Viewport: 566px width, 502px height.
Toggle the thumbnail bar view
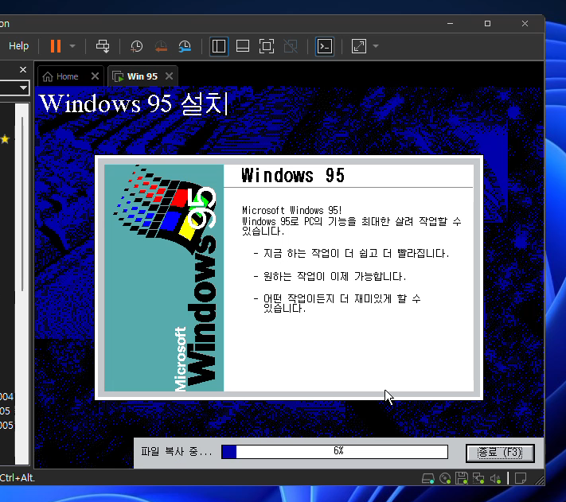click(x=243, y=46)
